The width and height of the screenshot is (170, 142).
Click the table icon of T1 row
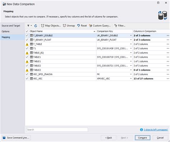click(x=32, y=49)
